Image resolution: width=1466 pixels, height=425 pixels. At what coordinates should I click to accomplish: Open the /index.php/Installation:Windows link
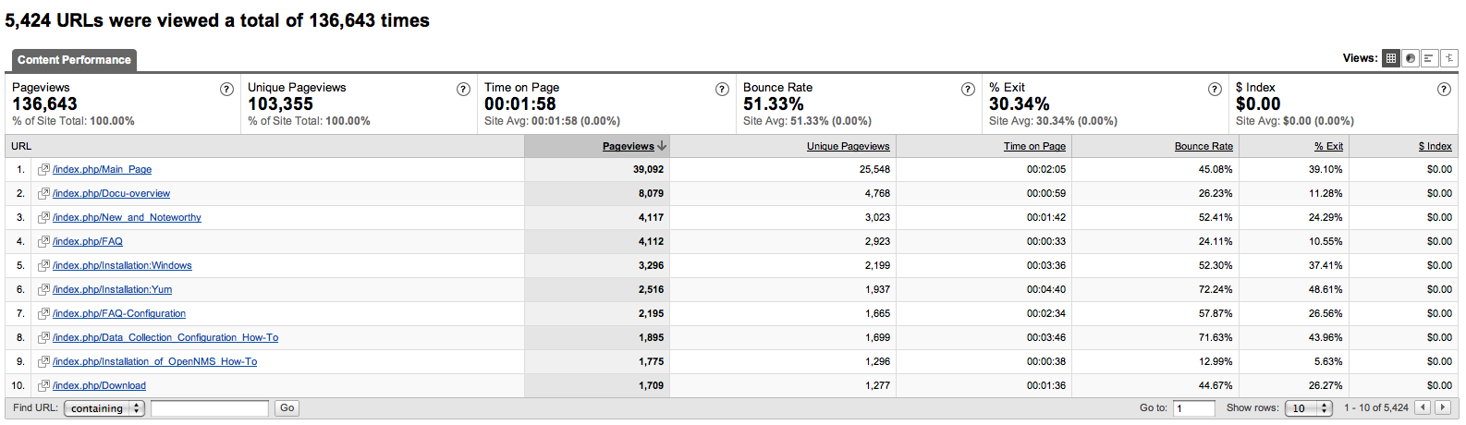[x=122, y=265]
